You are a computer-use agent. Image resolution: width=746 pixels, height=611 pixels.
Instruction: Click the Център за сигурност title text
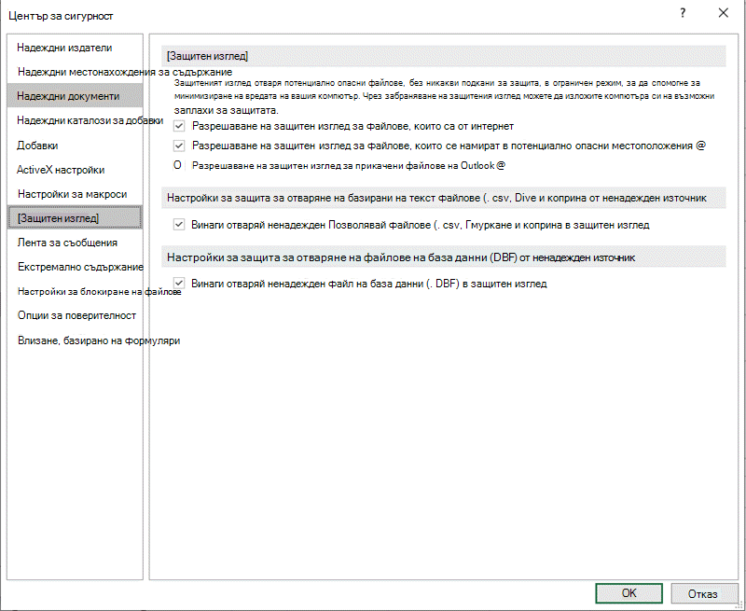pos(61,16)
